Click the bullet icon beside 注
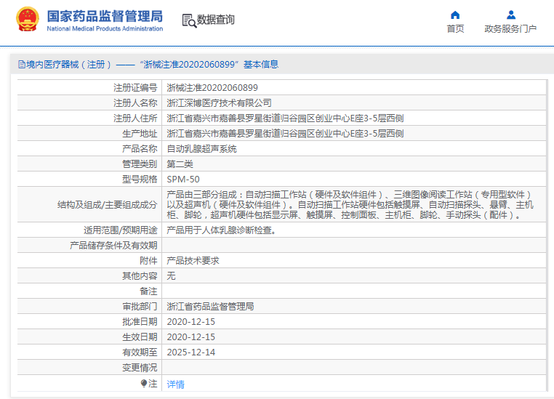Image resolution: width=554 pixels, height=399 pixels. (x=144, y=383)
